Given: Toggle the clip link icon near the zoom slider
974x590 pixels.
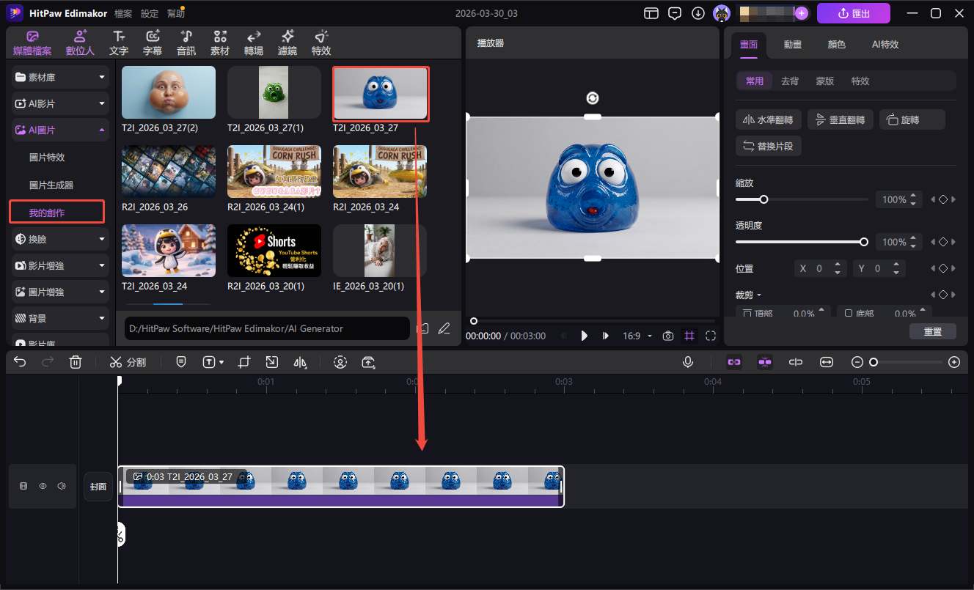Looking at the screenshot, I should [796, 361].
